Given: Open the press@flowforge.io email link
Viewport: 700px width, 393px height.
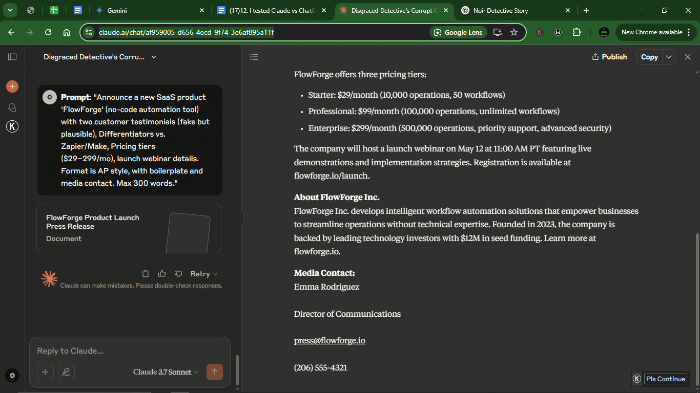Looking at the screenshot, I should point(330,340).
